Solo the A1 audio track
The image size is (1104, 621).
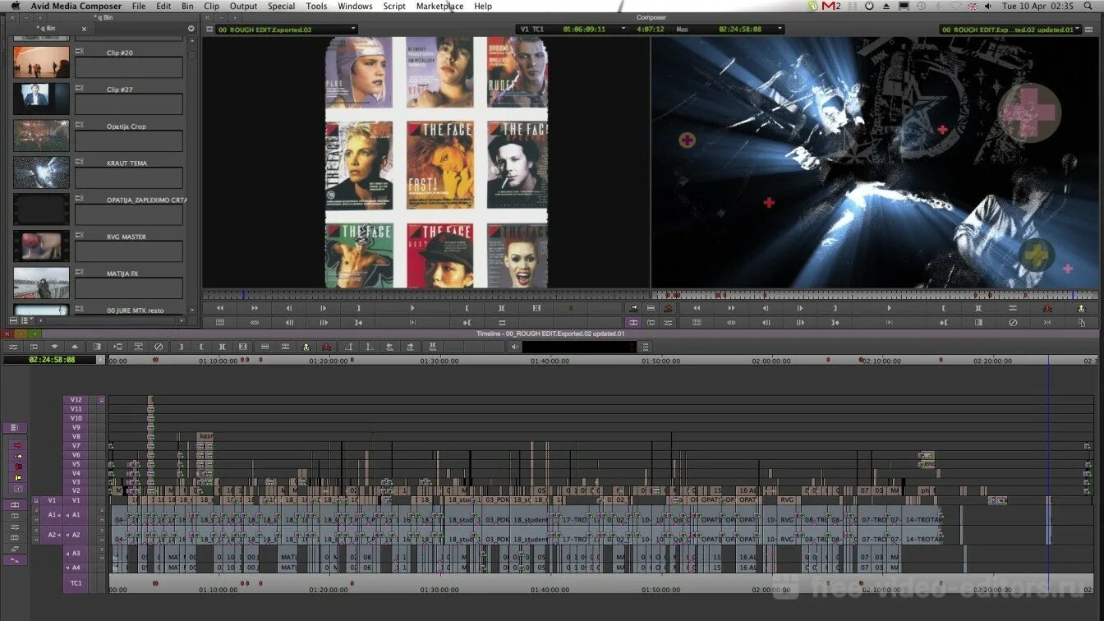[x=102, y=510]
